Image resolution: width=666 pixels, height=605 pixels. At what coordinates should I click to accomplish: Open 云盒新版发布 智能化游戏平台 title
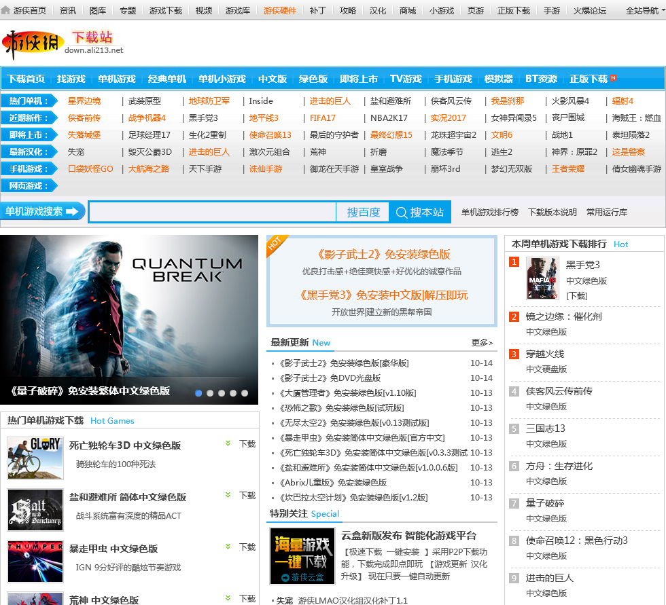(408, 536)
